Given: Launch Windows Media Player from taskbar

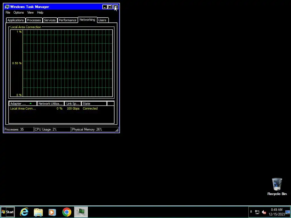Looking at the screenshot, I should click(52, 212).
